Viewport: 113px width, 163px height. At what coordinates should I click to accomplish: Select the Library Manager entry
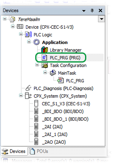(x=66, y=50)
